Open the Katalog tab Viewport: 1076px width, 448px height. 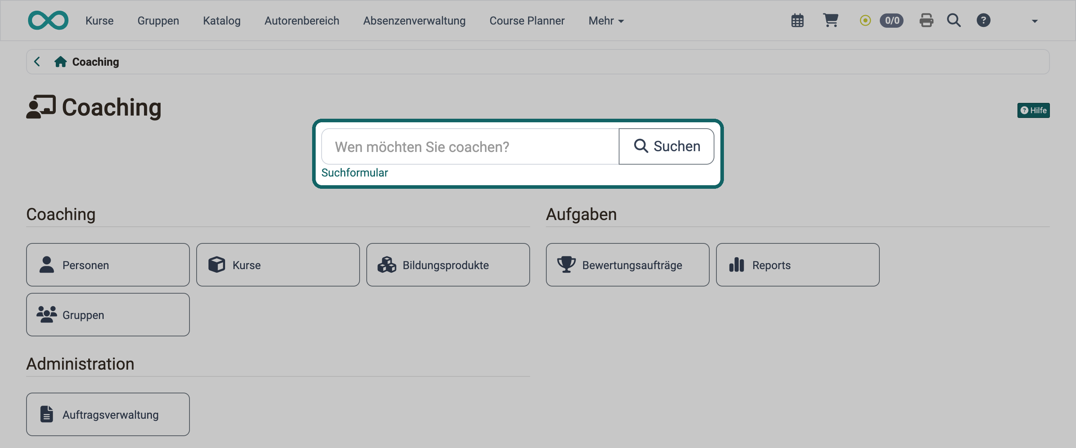222,21
